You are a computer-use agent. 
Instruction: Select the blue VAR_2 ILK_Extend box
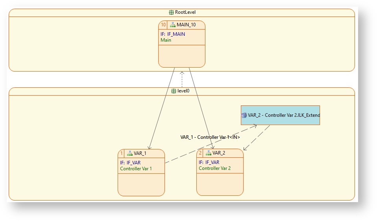coord(280,115)
